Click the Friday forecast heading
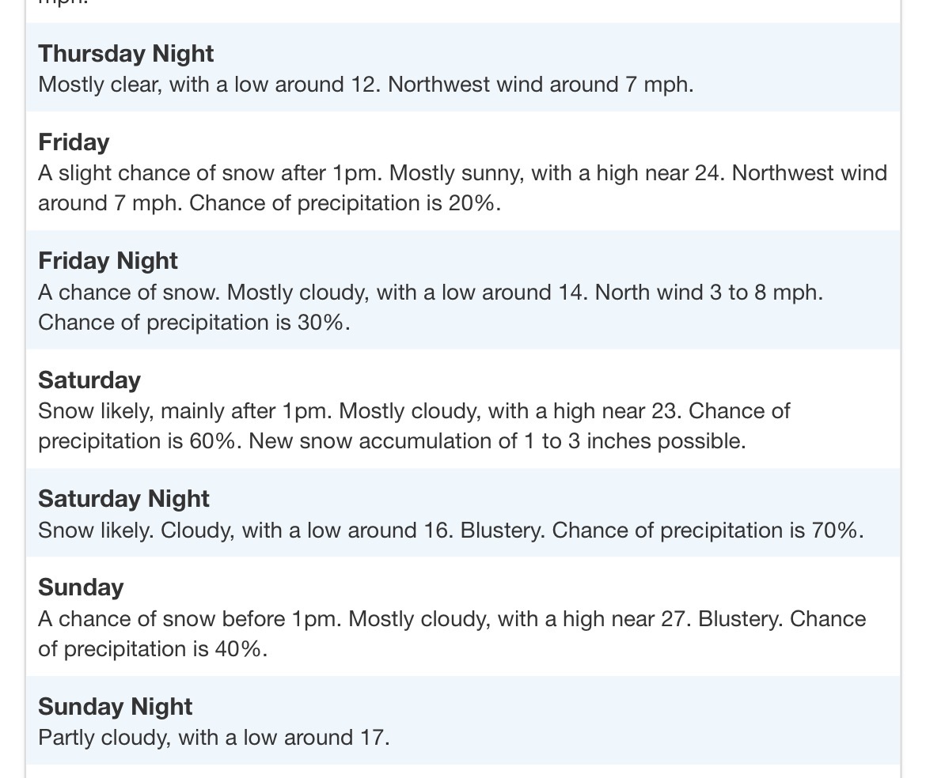 pos(74,142)
